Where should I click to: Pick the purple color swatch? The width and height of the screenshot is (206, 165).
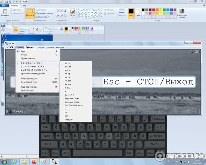[175, 10]
